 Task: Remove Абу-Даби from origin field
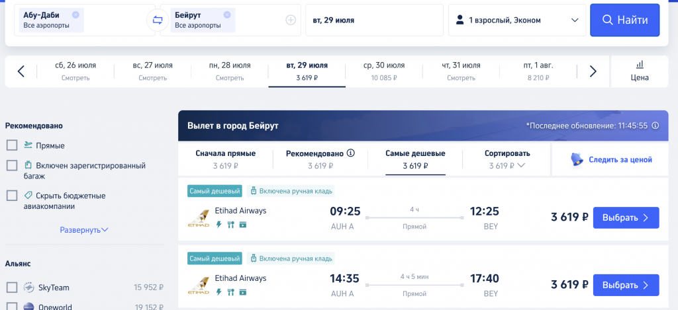[75, 15]
